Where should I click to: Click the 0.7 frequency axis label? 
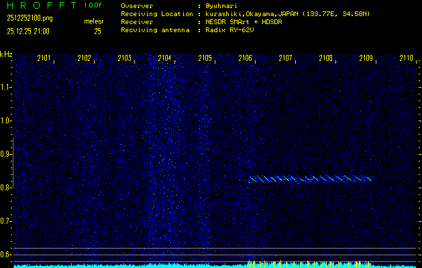tap(5, 221)
